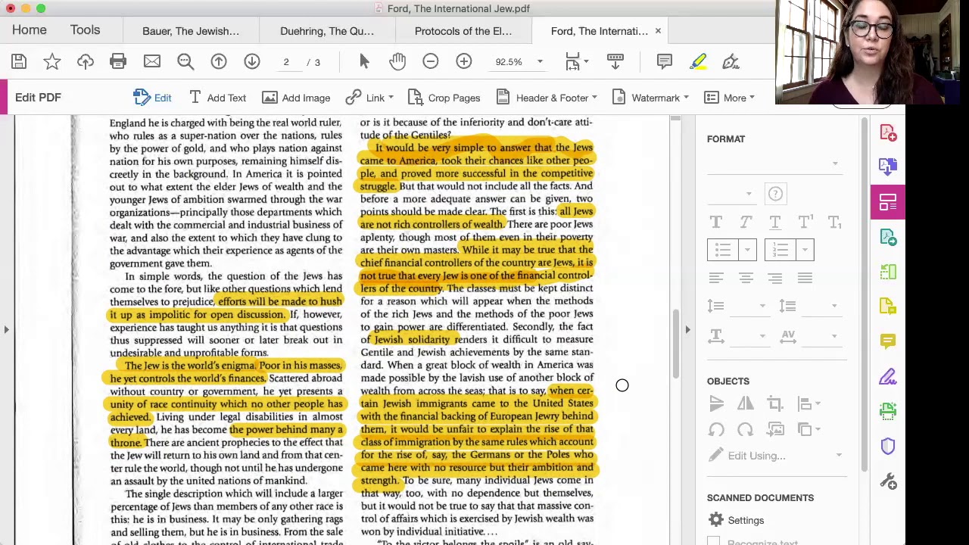Viewport: 969px width, 545px height.
Task: Go to next page with down arrow
Action: pos(252,62)
